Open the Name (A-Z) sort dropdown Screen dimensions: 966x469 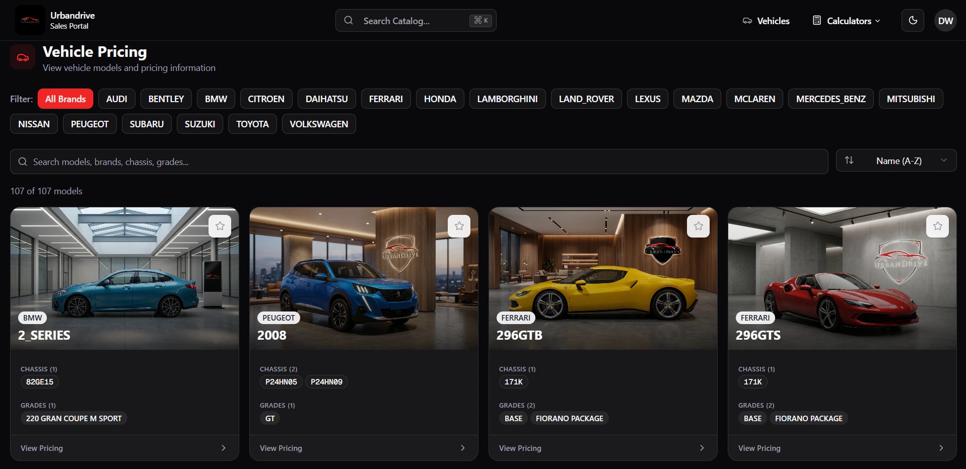(896, 161)
